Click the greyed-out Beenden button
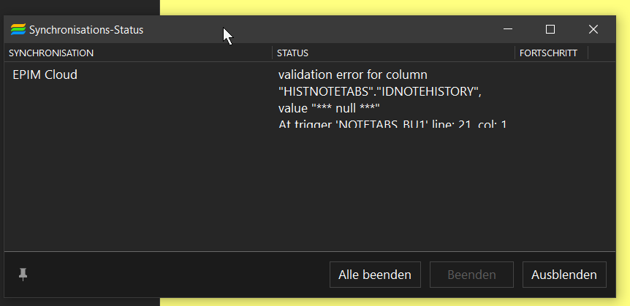Viewport: 630px width, 306px height. (471, 275)
